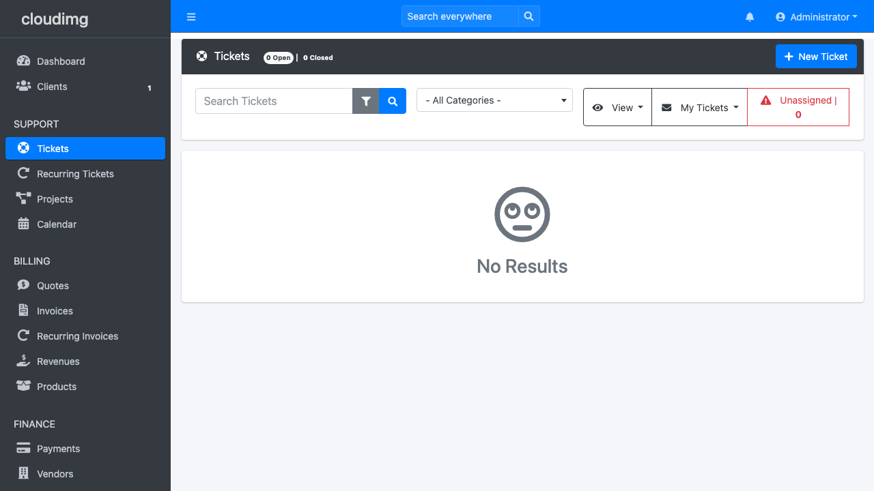The width and height of the screenshot is (874, 491).
Task: Click the warning triangle on Unassigned
Action: (x=766, y=100)
